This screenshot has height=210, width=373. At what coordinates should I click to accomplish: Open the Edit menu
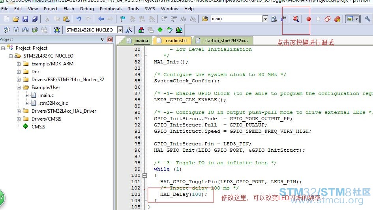[18, 9]
